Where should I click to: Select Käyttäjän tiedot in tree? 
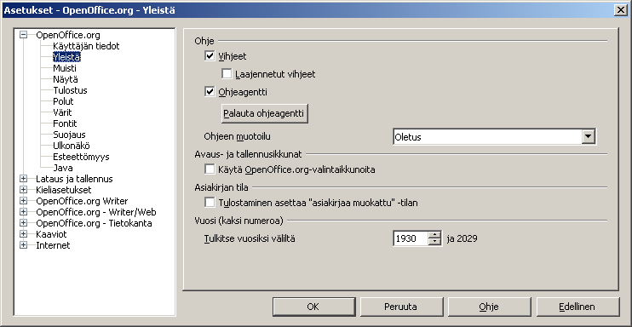(86, 46)
